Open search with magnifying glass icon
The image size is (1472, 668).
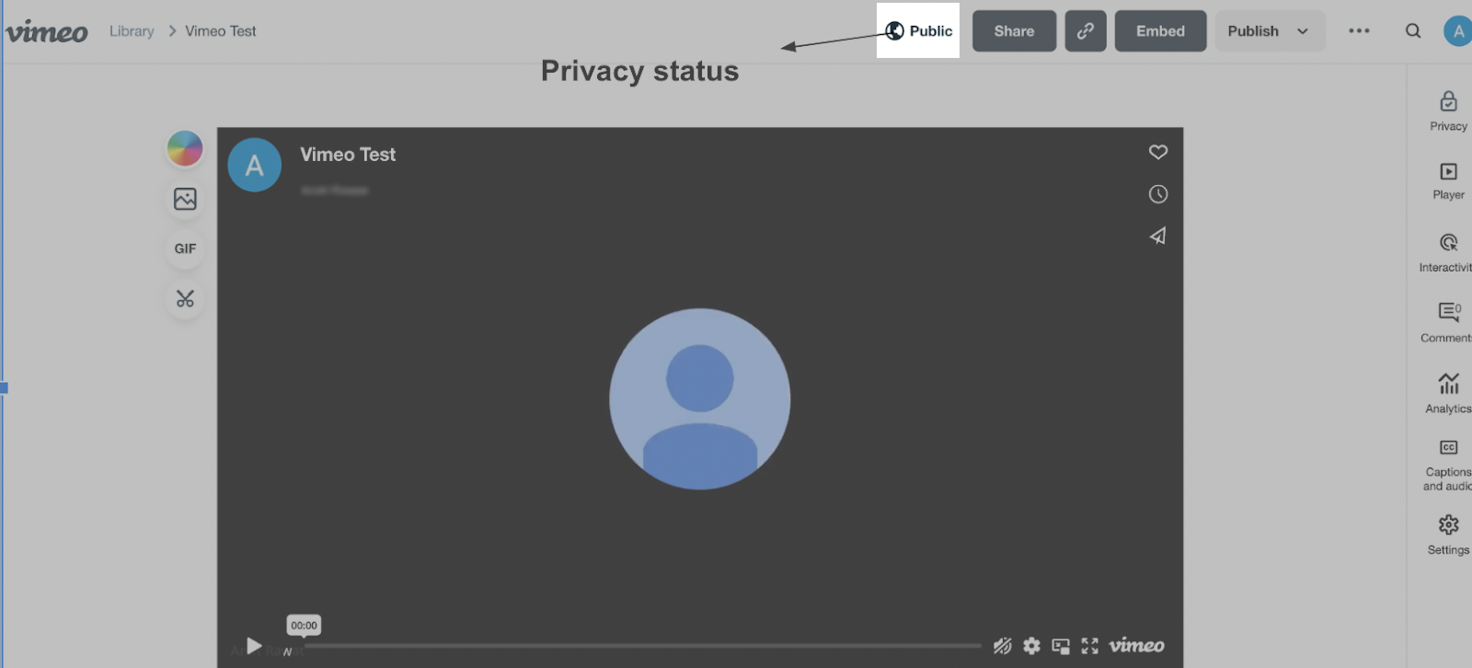[x=1413, y=31]
